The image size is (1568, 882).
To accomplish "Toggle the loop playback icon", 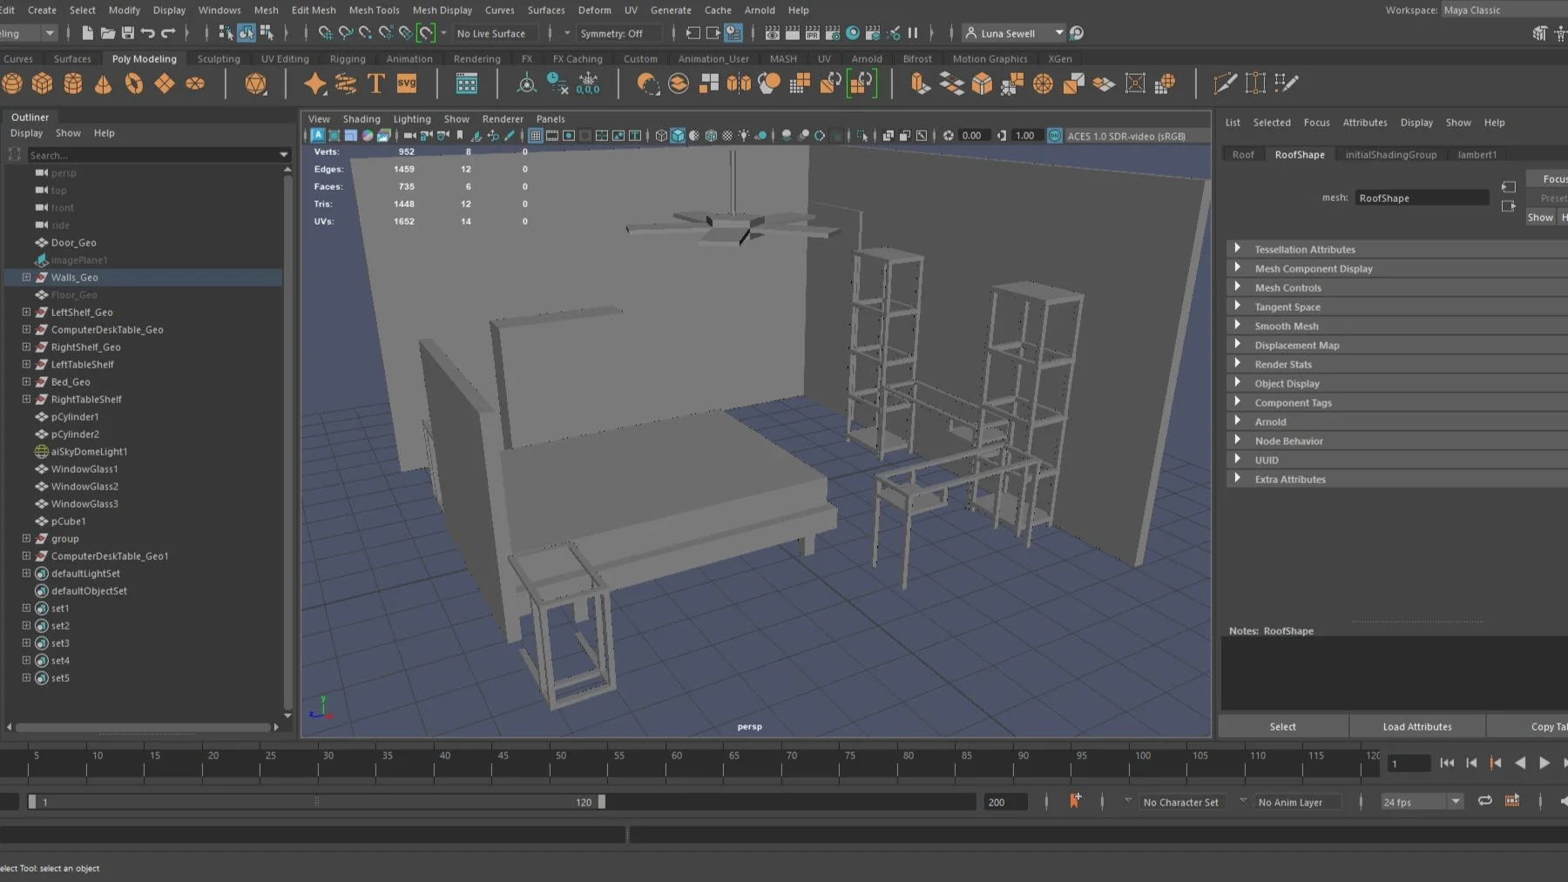I will pyautogui.click(x=1484, y=801).
